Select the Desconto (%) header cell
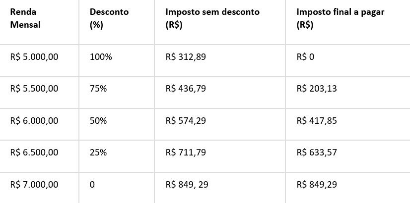The height and width of the screenshot is (203, 410). pyautogui.click(x=109, y=18)
